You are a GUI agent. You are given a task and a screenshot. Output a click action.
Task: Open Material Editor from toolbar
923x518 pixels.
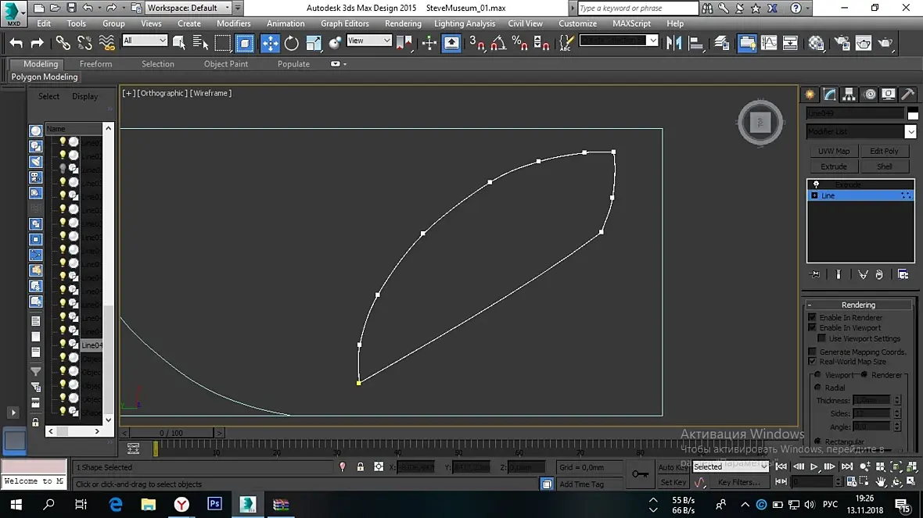[x=817, y=43]
